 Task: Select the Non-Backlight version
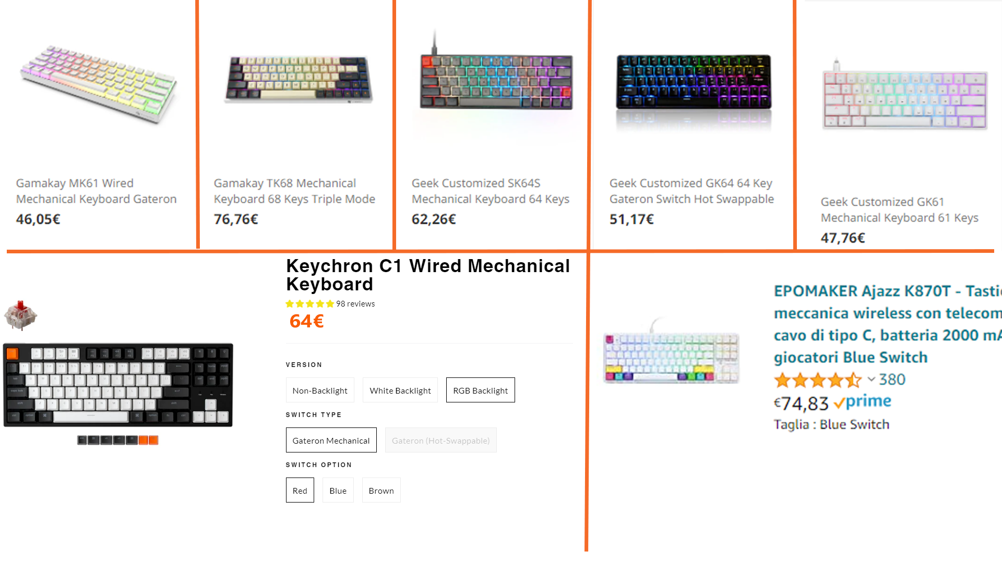coord(320,390)
